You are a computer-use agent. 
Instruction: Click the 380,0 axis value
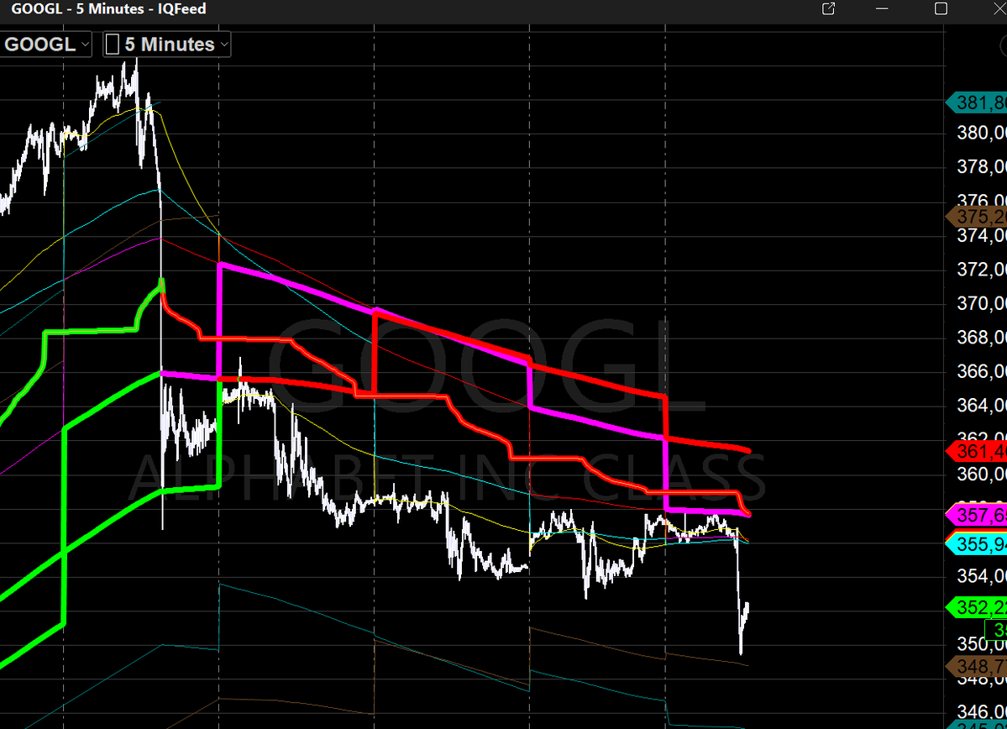click(981, 133)
